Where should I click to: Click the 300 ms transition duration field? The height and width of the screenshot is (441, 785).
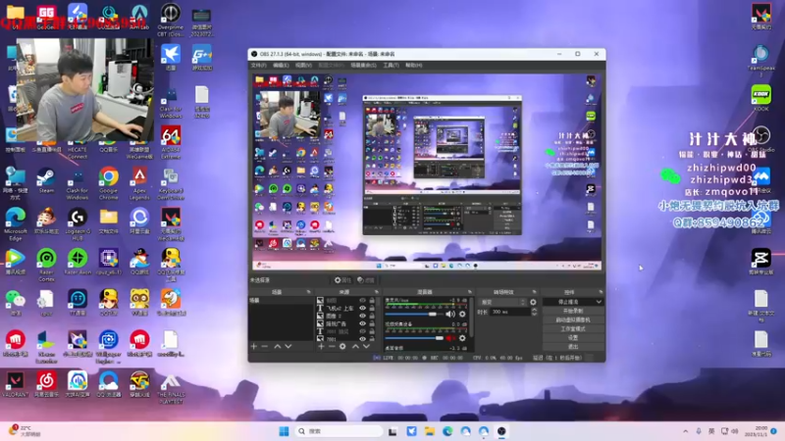(x=509, y=312)
